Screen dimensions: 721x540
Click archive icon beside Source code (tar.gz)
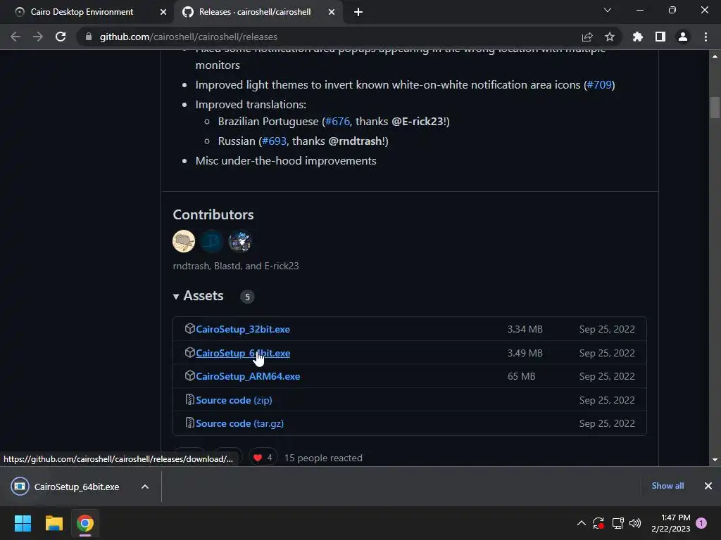[x=189, y=423]
